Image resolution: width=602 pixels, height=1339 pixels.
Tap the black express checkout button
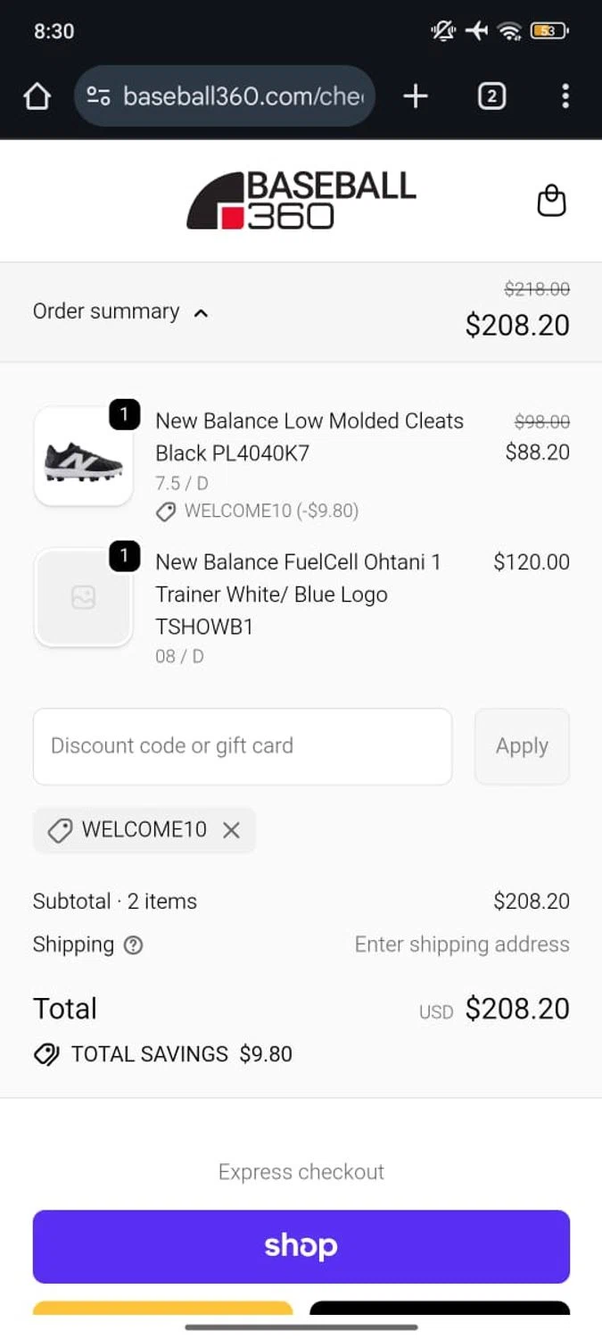[440, 1309]
